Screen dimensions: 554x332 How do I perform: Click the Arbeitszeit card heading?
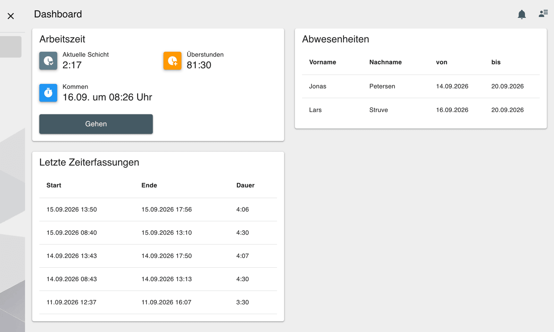click(x=62, y=39)
